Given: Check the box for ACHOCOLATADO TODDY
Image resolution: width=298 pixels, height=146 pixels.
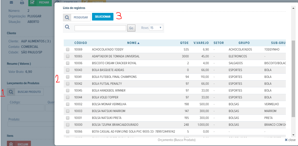Looking at the screenshot, I should (x=68, y=49).
